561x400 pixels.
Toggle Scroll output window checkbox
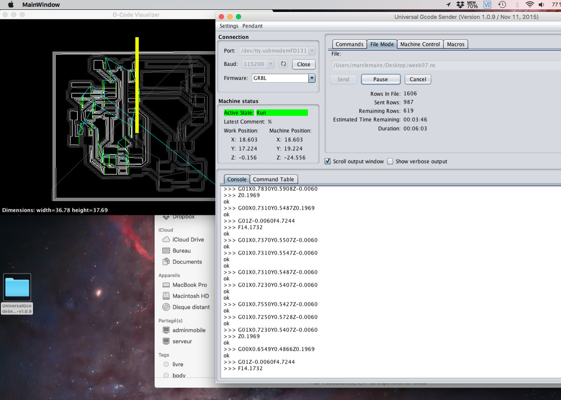pos(328,161)
